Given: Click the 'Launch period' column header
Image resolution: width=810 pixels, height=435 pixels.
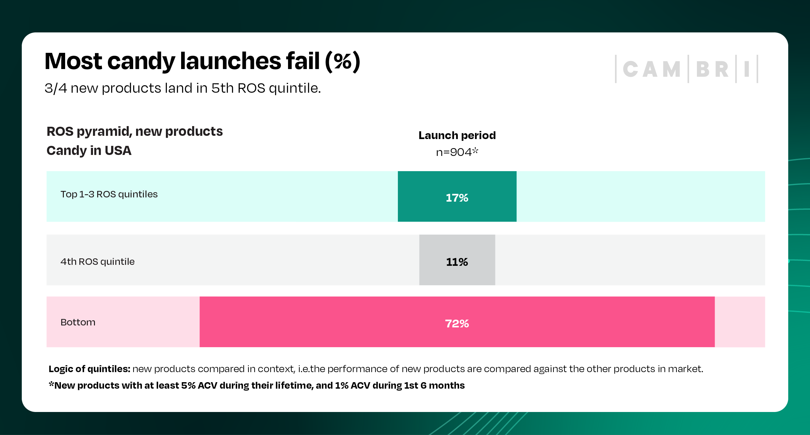Looking at the screenshot, I should coord(457,135).
